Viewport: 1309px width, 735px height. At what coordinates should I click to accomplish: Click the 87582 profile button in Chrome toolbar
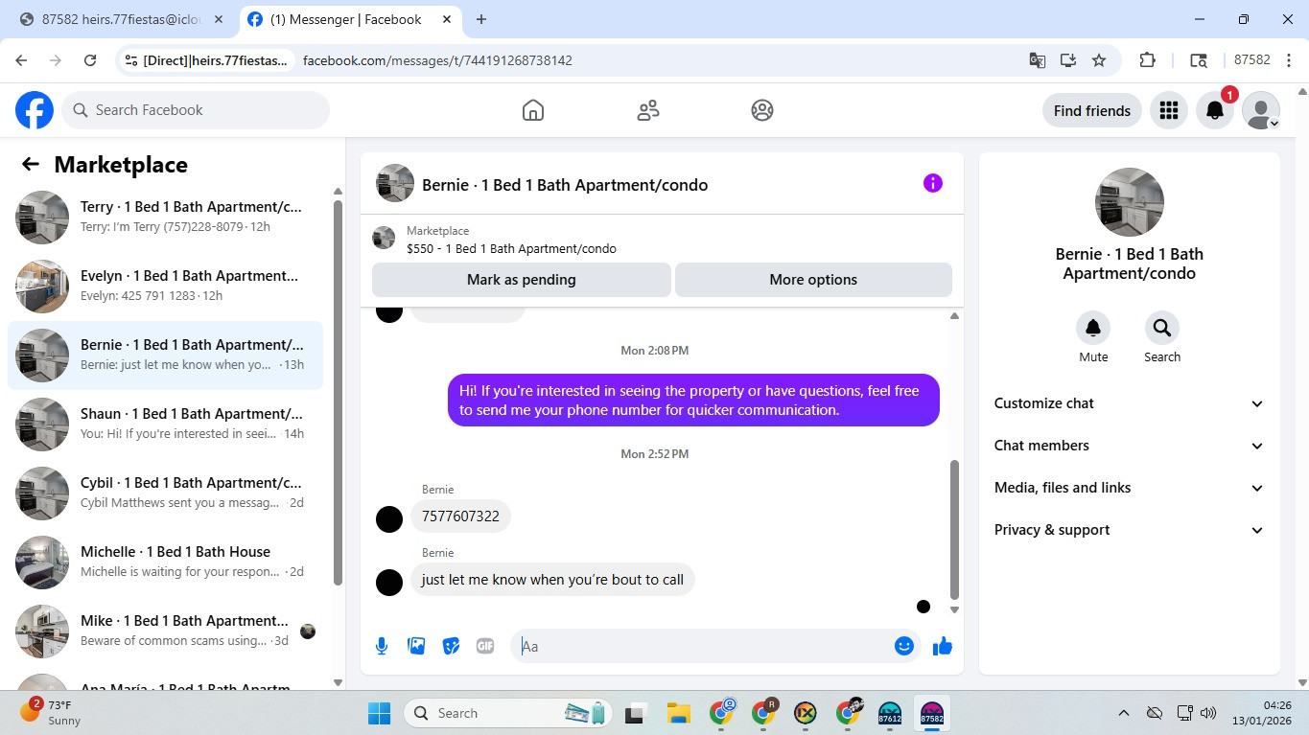click(1251, 59)
